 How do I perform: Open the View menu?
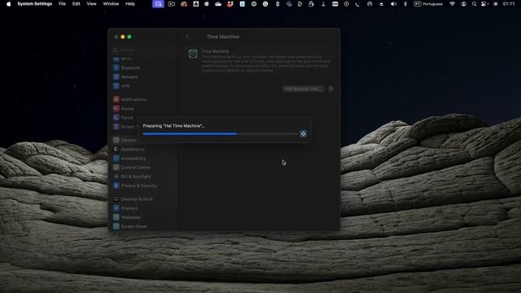click(91, 4)
